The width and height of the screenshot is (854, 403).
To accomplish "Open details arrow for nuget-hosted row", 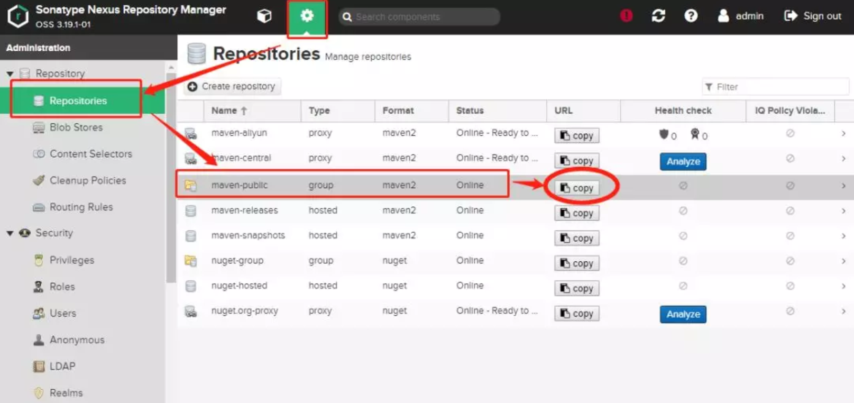I will [843, 286].
